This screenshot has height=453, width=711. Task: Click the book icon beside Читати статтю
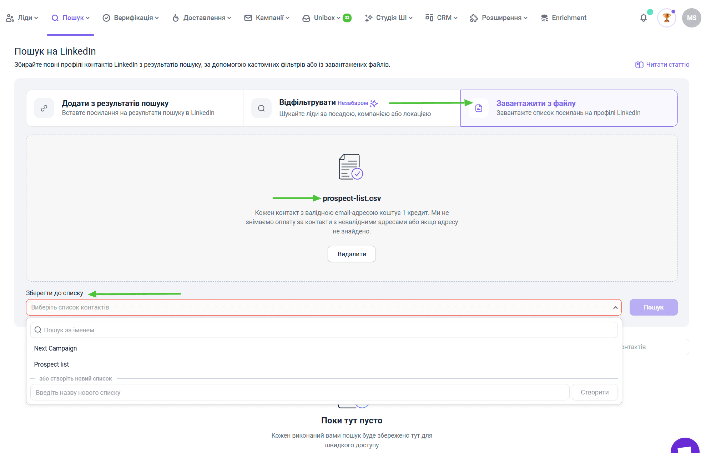[x=639, y=65]
